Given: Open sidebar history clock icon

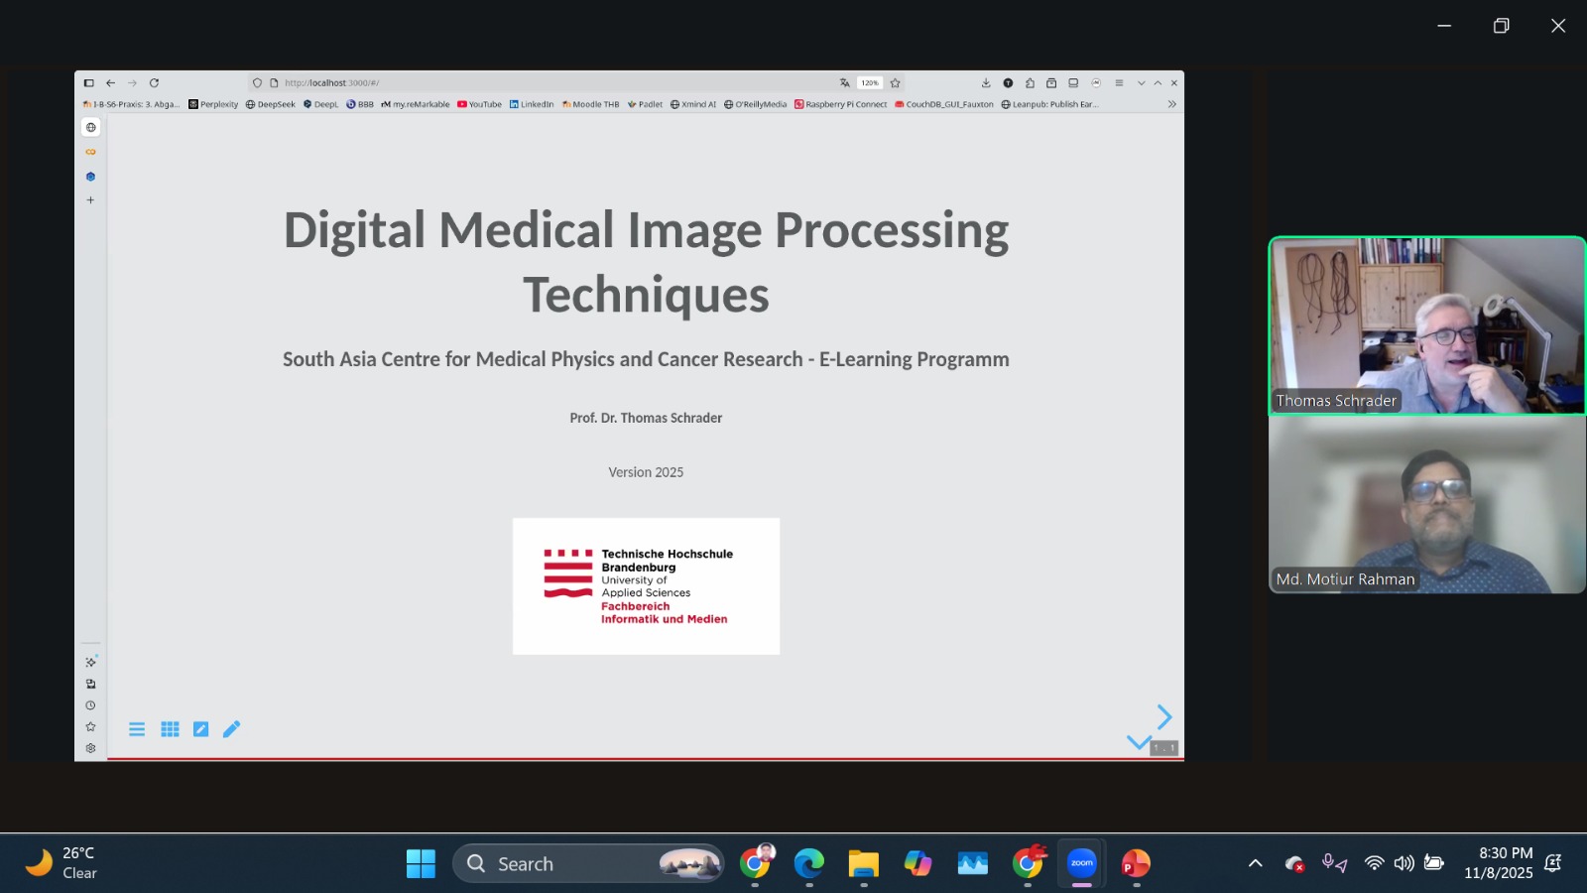Looking at the screenshot, I should tap(90, 705).
